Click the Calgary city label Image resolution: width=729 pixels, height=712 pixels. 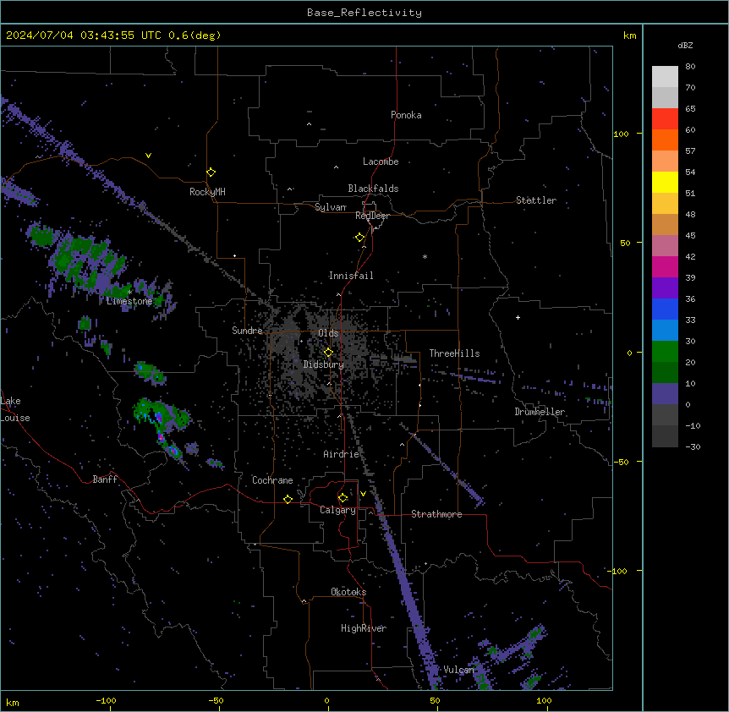click(x=338, y=510)
